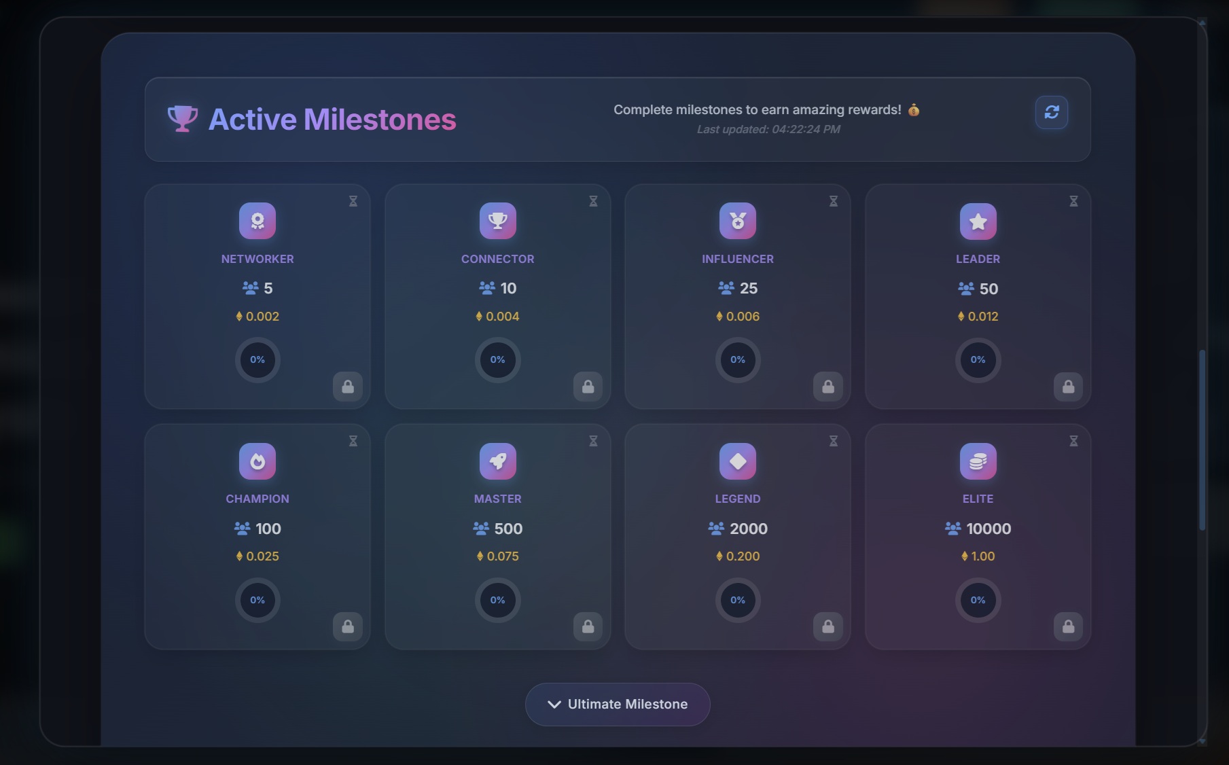Viewport: 1229px width, 765px height.
Task: Click the Leader 0% progress ring
Action: (978, 360)
